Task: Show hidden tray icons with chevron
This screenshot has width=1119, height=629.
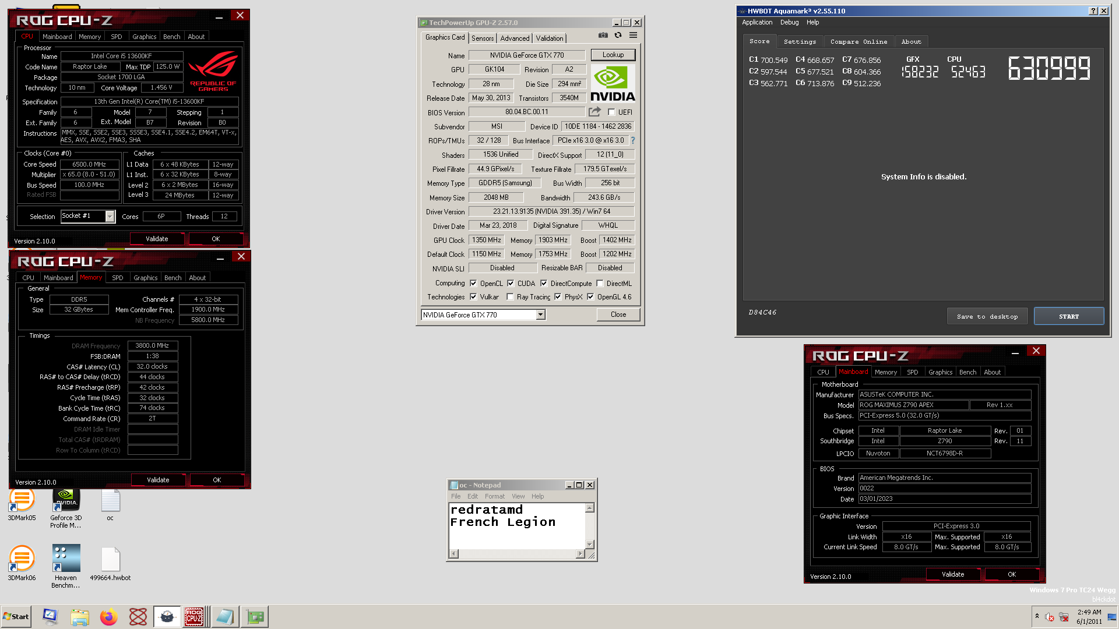Action: [1037, 616]
